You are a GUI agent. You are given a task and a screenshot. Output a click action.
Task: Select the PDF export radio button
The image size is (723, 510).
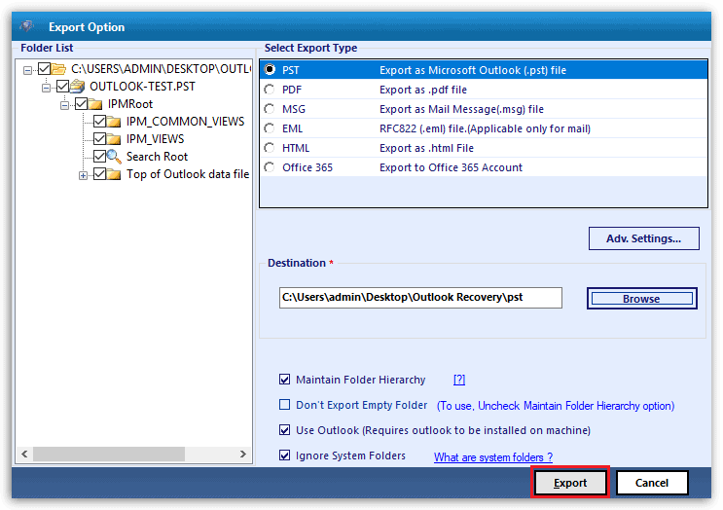270,90
